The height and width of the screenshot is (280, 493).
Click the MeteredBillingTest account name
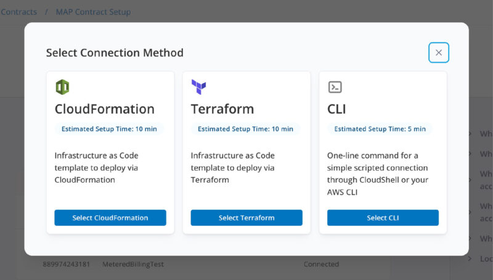[x=133, y=264]
